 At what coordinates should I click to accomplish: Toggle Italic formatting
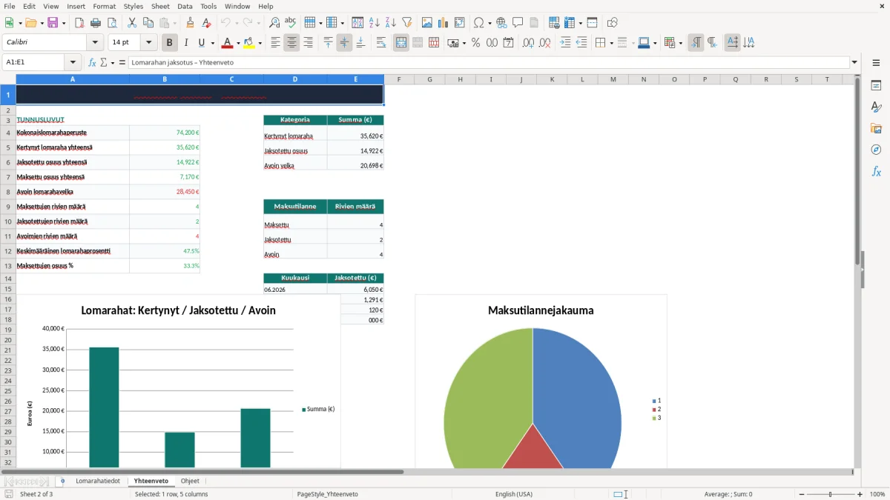pyautogui.click(x=186, y=43)
